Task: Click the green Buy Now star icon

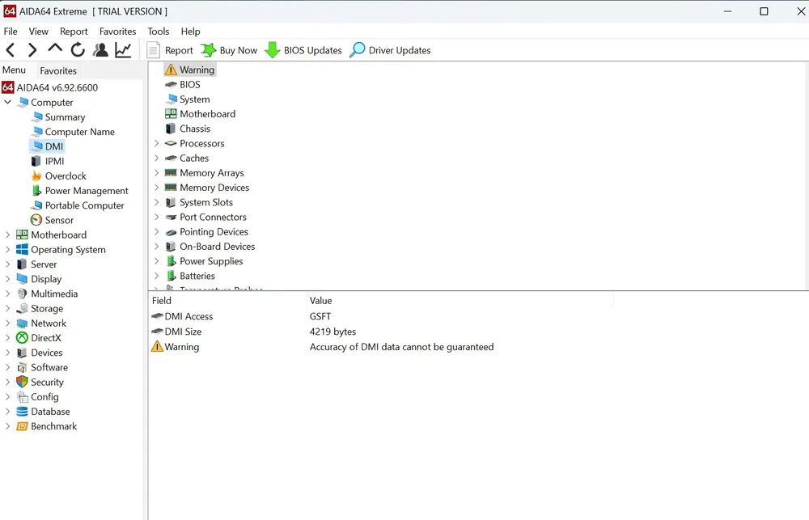Action: click(x=209, y=50)
